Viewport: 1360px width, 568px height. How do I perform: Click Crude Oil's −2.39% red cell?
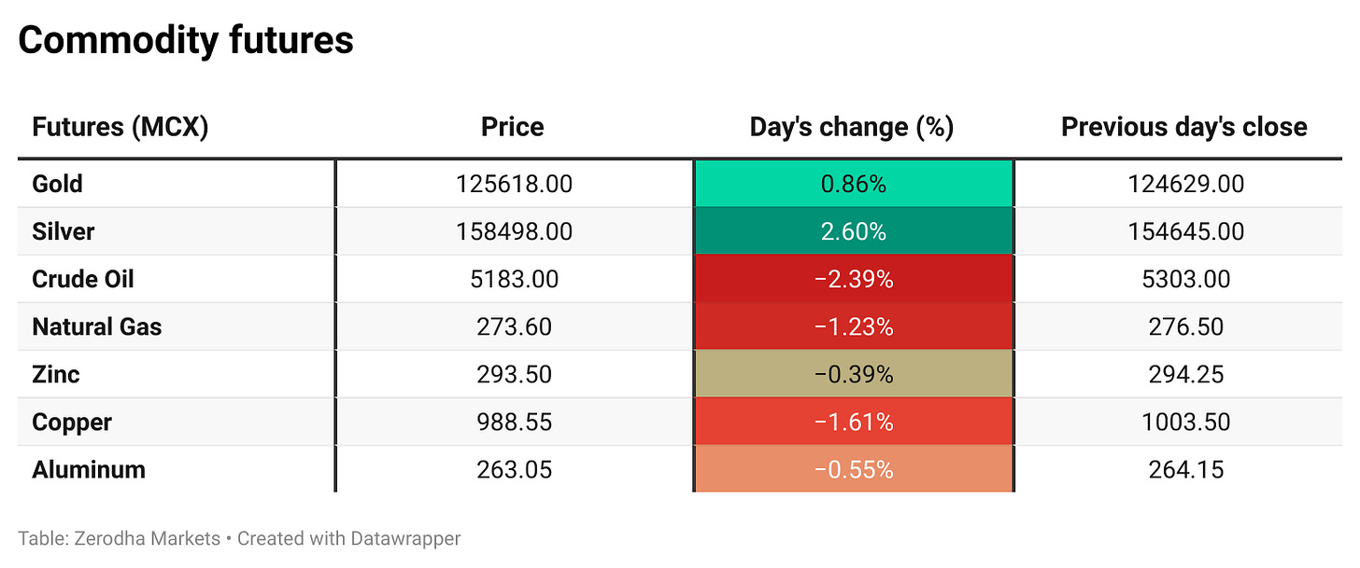pos(853,279)
